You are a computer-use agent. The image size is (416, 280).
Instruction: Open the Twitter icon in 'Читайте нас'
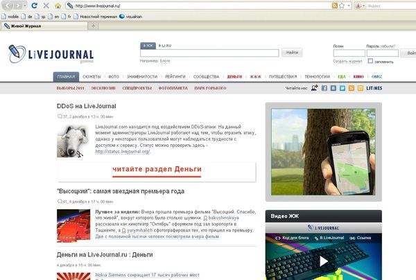pyautogui.click(x=343, y=88)
